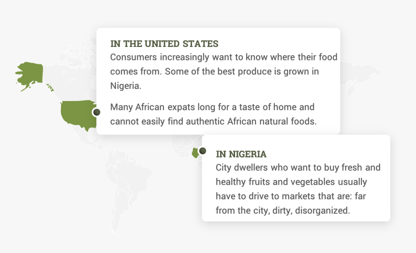Select the green Alaska map shape
Image resolution: width=416 pixels, height=253 pixels.
[x=30, y=75]
